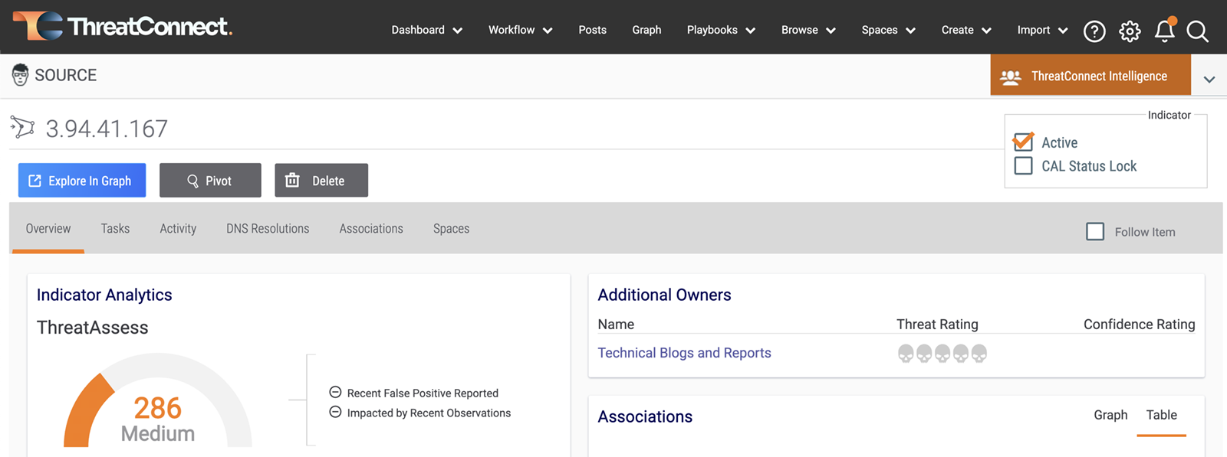
Task: Click the Pivot button
Action: [210, 180]
